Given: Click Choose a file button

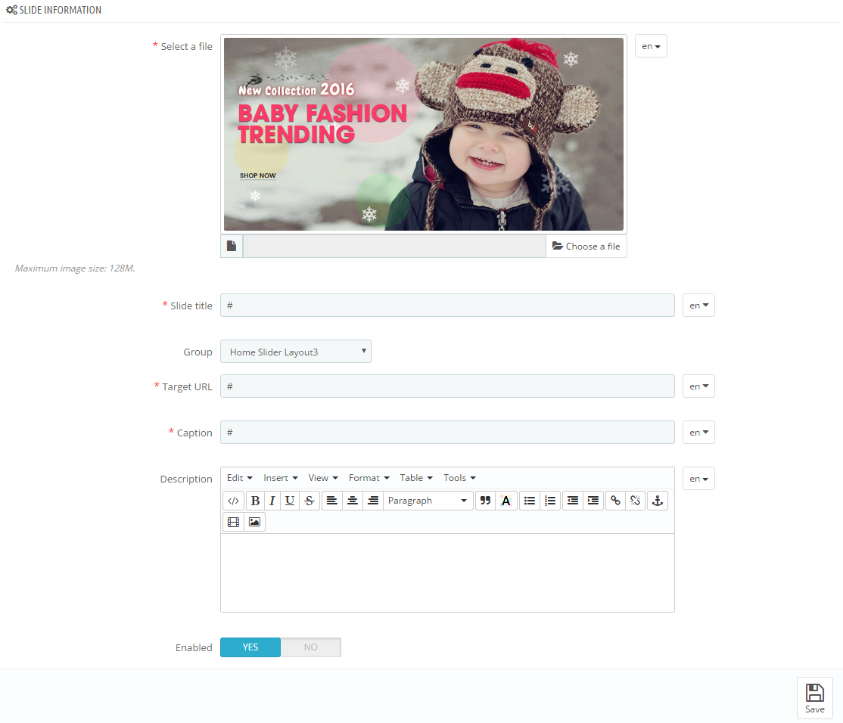Looking at the screenshot, I should (586, 246).
